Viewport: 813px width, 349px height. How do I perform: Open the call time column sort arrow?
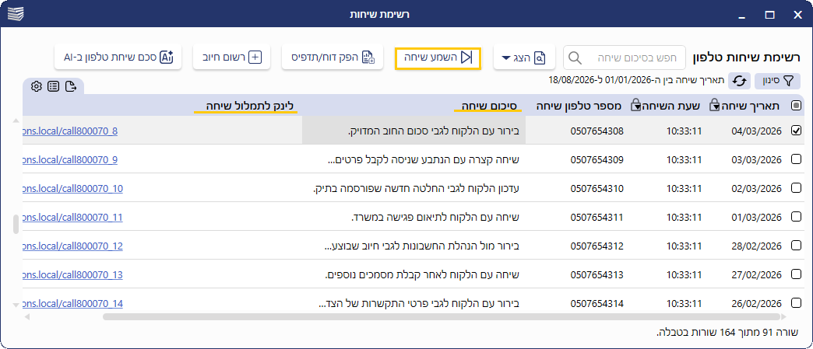(635, 106)
